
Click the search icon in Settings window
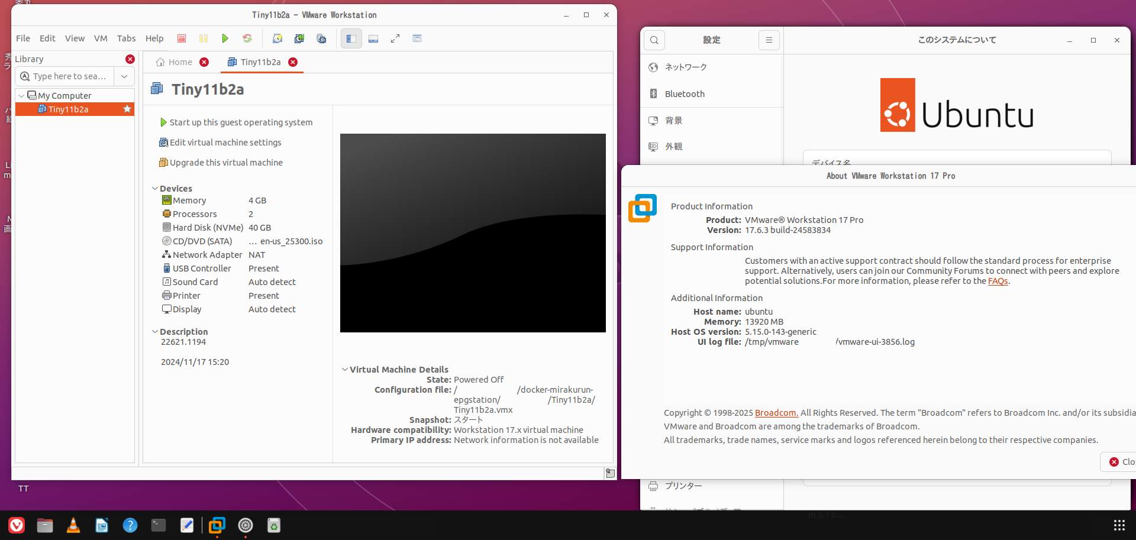tap(654, 40)
